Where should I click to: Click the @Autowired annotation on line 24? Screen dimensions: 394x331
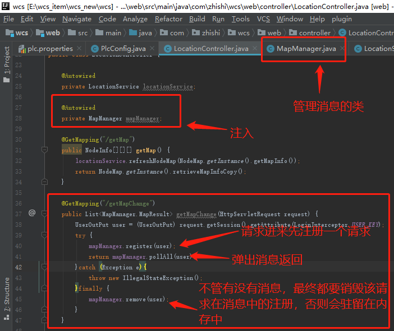click(79, 76)
